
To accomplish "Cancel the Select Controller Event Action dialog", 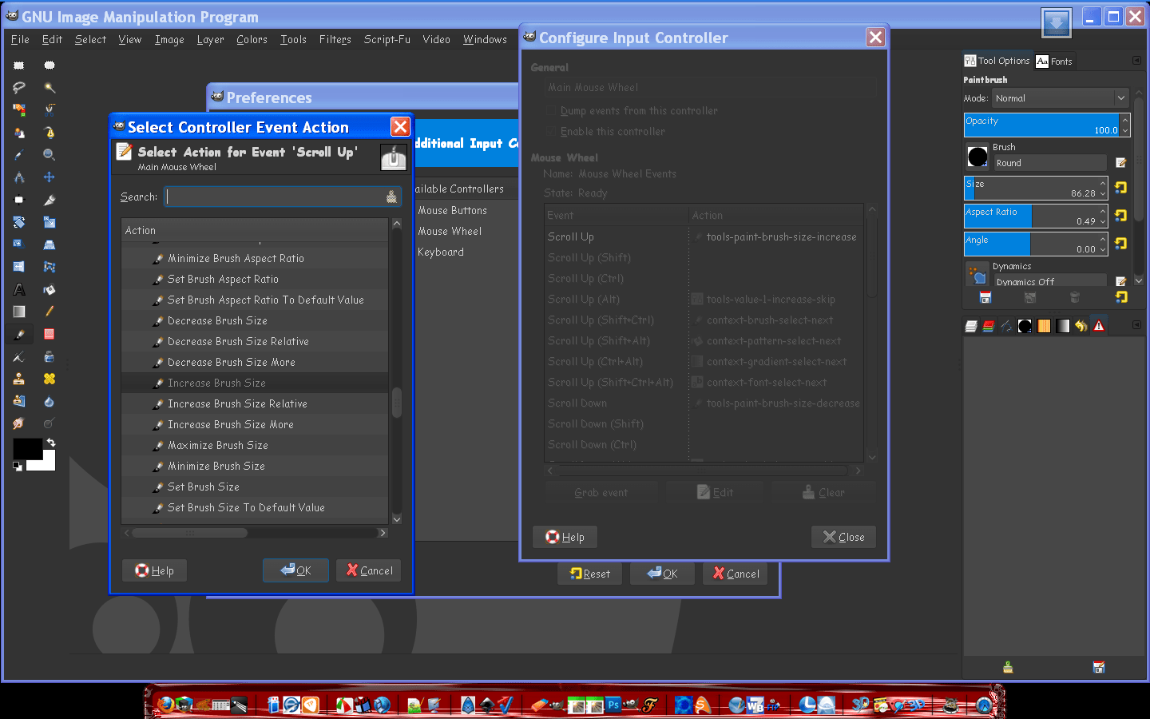I will click(x=369, y=570).
